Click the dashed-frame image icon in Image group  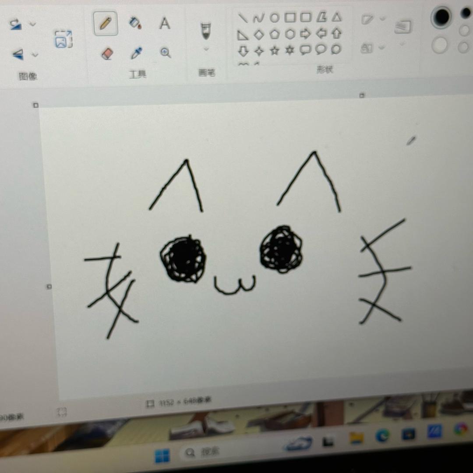point(63,39)
